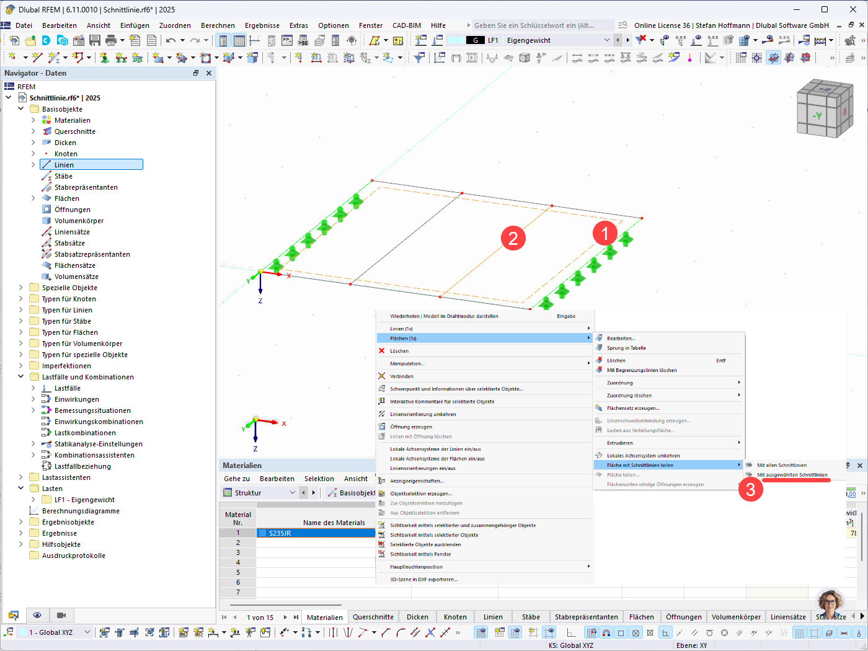Open the undo history dropdown arrow
Screen dimensions: 868x651
[x=182, y=40]
